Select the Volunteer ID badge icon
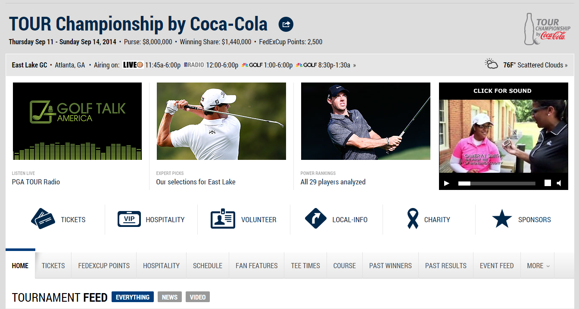Viewport: 579px width, 309px height. point(223,219)
